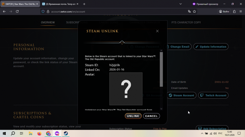245x137 pixels.
Task: Go forward in browser history
Action: coord(11,11)
